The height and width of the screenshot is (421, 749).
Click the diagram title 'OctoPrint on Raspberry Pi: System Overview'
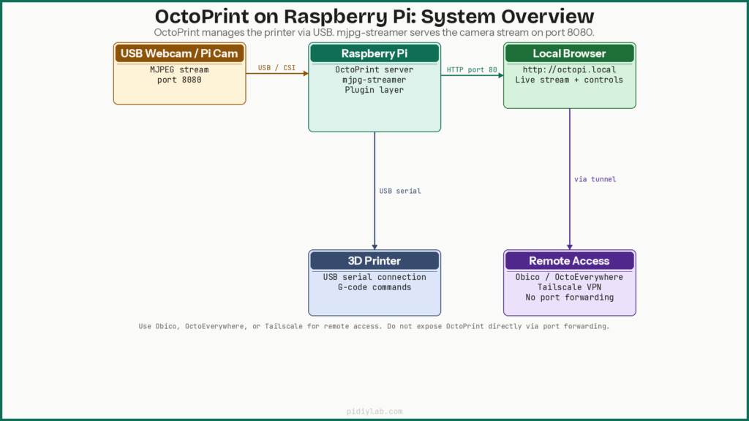point(374,16)
